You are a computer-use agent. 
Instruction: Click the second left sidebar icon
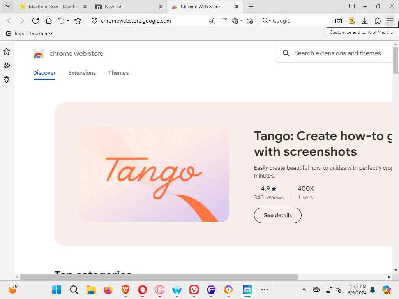click(x=7, y=65)
